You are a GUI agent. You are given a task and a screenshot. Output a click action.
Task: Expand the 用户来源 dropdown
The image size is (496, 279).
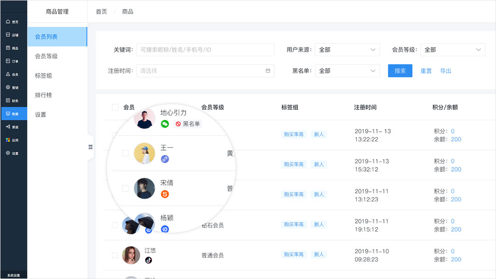(x=347, y=50)
